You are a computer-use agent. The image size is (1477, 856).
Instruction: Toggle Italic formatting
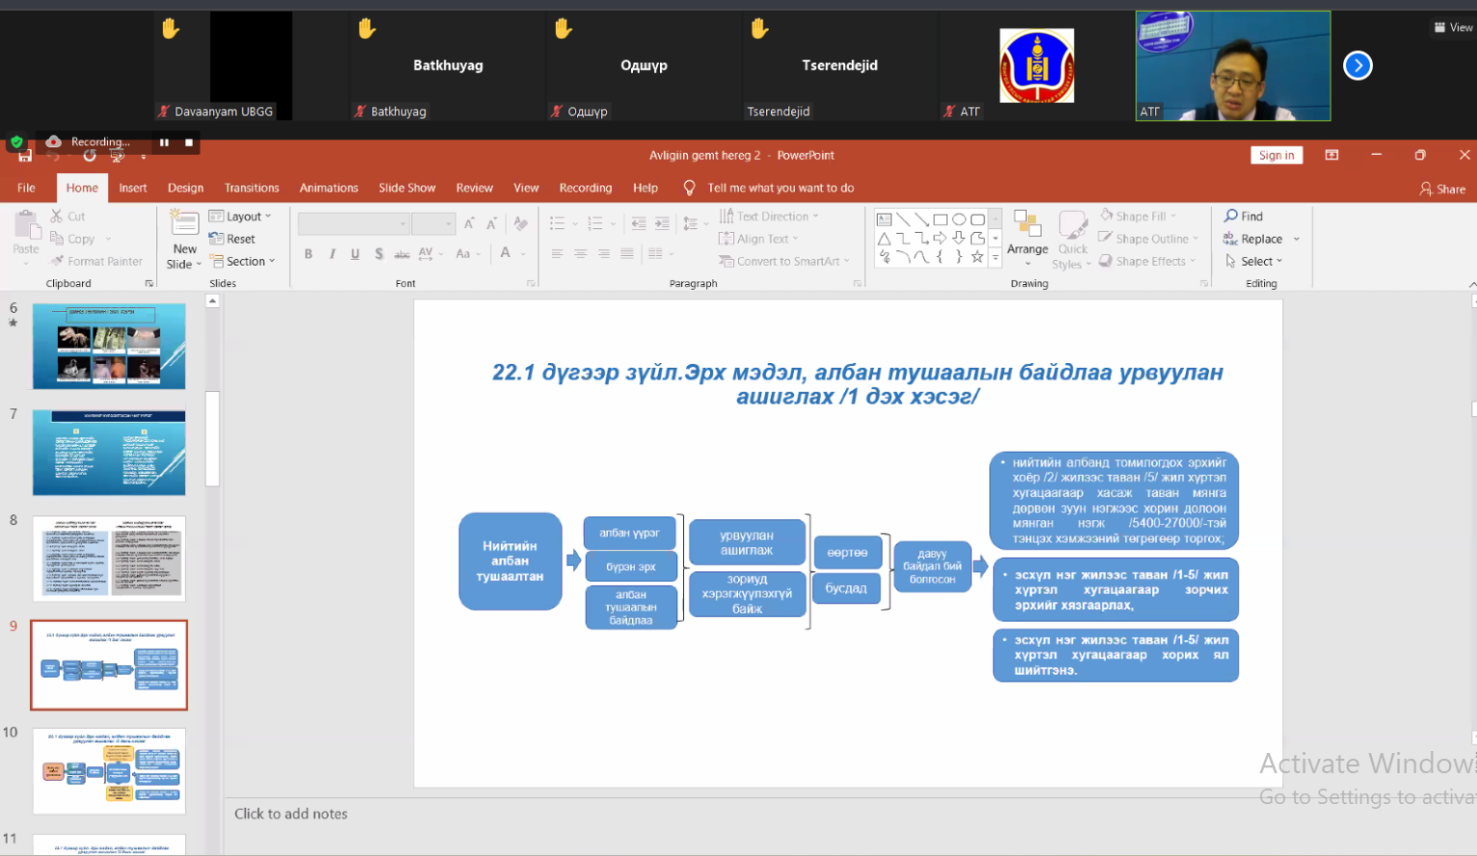pos(332,254)
